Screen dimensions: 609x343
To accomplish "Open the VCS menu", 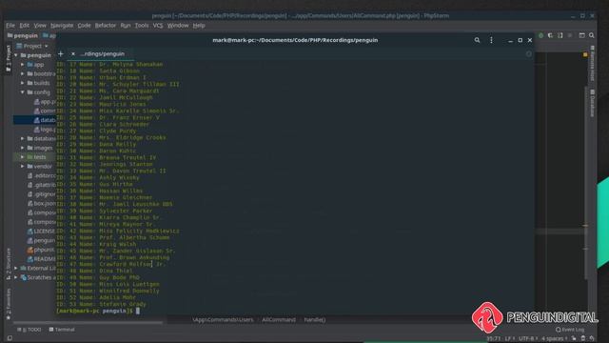I will coord(158,26).
